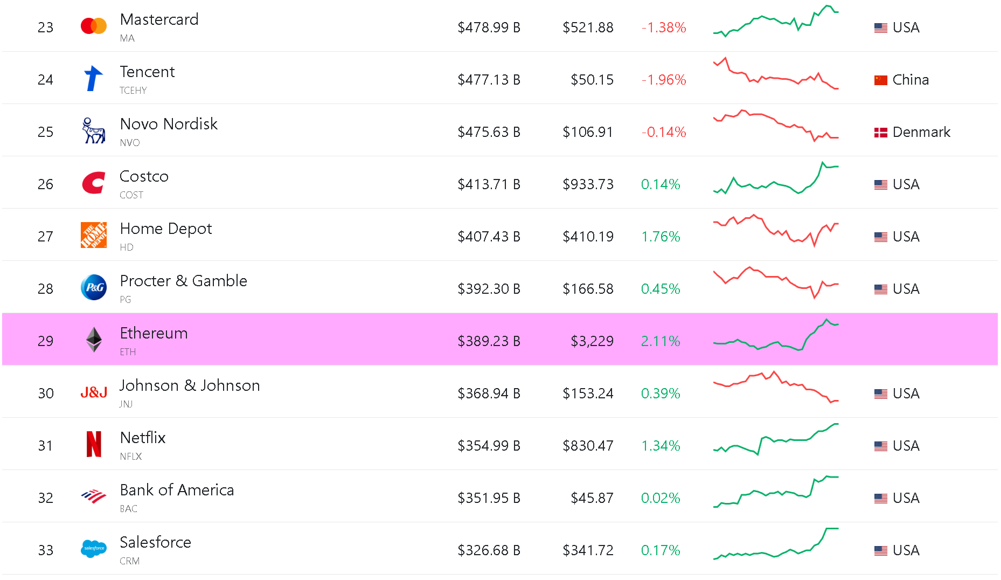View Costco price sparkline chart
Viewport: 1001px width, 580px height.
[776, 178]
